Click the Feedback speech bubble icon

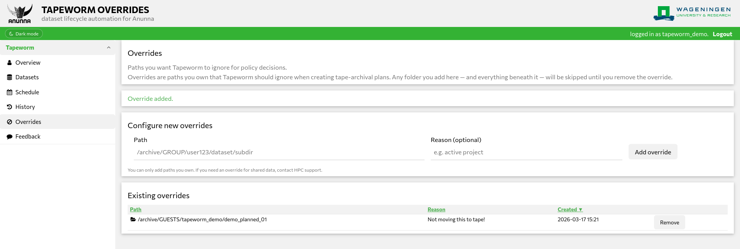pos(10,137)
